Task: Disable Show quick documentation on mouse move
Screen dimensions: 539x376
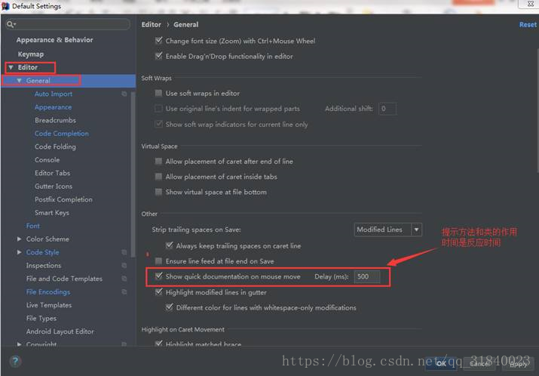Action: tap(158, 276)
